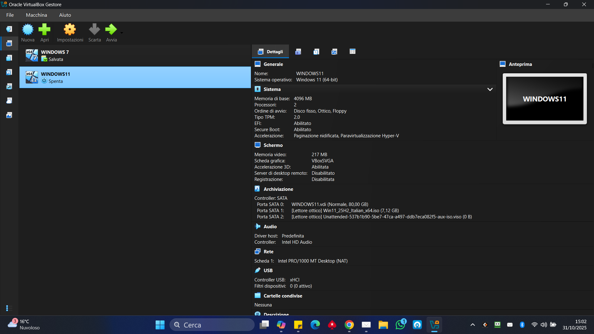
Task: Click the Windows 11 (64-bit) OS value
Action: (x=317, y=80)
